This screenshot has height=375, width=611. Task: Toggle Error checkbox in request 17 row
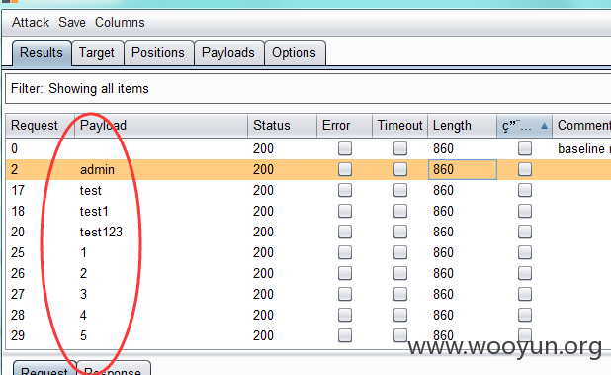pyautogui.click(x=345, y=190)
